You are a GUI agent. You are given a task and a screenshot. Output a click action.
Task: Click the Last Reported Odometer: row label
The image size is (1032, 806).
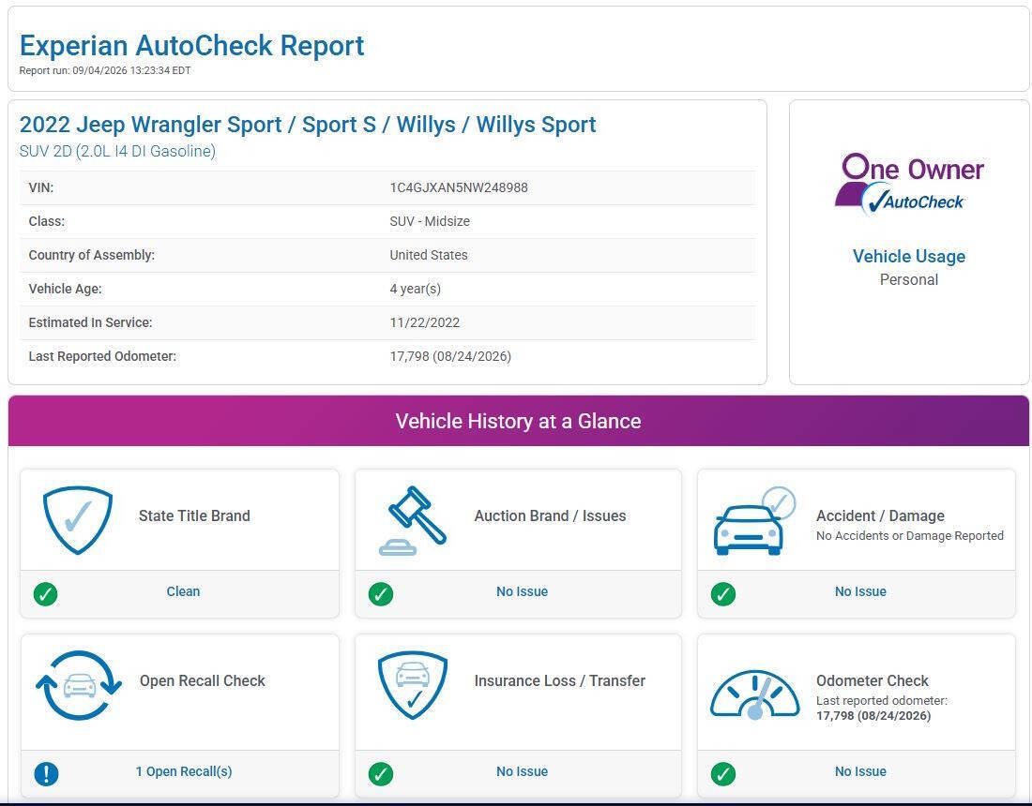pos(102,355)
